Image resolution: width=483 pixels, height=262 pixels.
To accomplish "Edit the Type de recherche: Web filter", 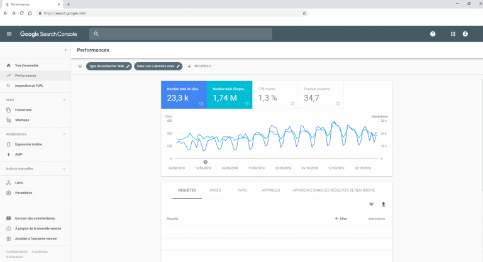I will (x=109, y=66).
